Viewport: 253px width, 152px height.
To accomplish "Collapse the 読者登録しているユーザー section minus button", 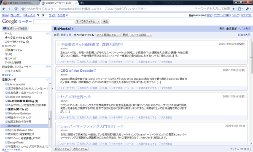I will click(47, 67).
